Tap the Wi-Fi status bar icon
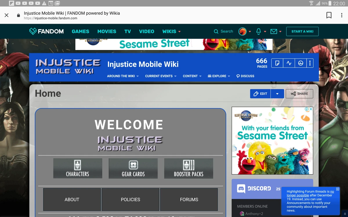 [x=311, y=3]
